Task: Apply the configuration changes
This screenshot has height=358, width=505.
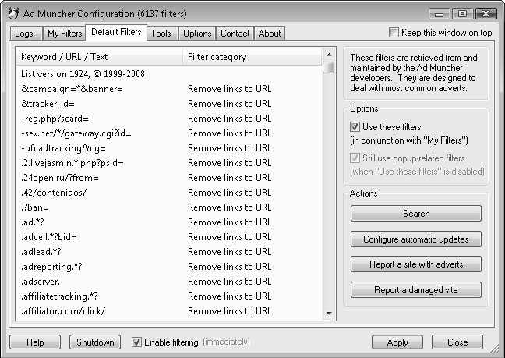Action: [x=397, y=342]
